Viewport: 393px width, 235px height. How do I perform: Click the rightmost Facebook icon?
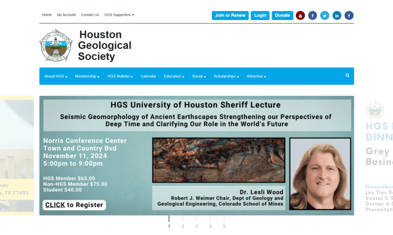(x=349, y=15)
